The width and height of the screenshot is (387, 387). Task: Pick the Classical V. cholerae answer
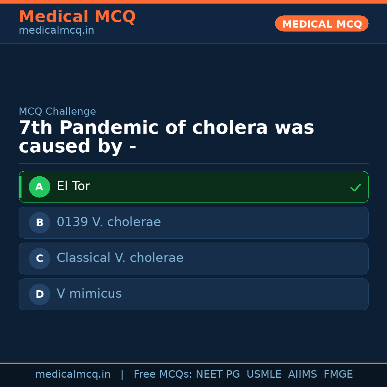(120, 258)
